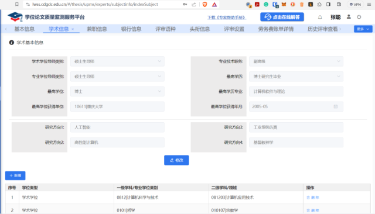Expand the 学术学位导师类别 dropdown

[117, 61]
